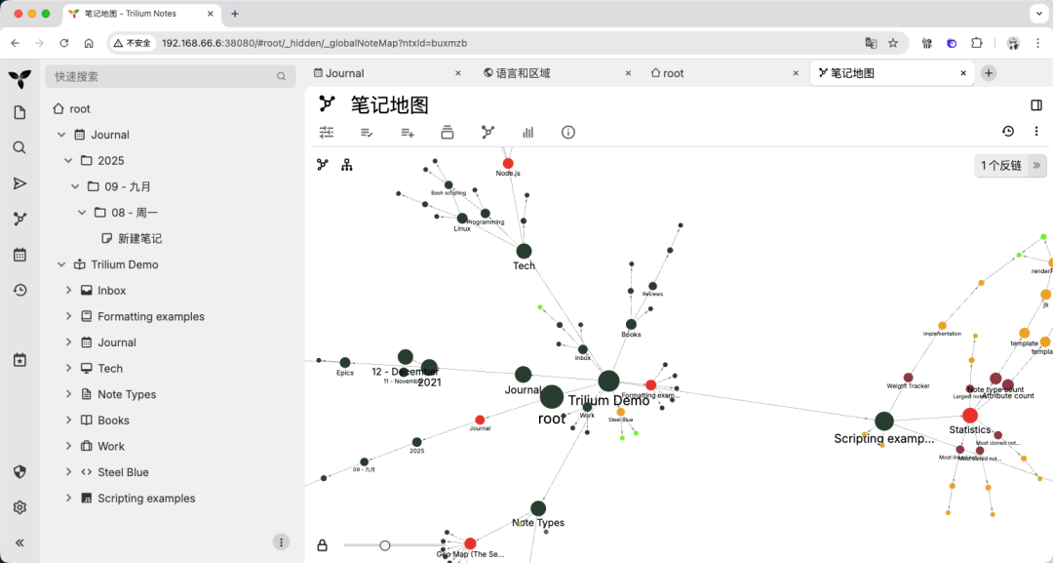Expand Formatting examples tree item

pyautogui.click(x=68, y=316)
